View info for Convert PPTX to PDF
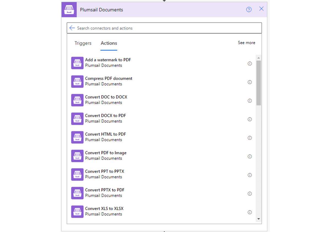The image size is (330, 232). 250,193
